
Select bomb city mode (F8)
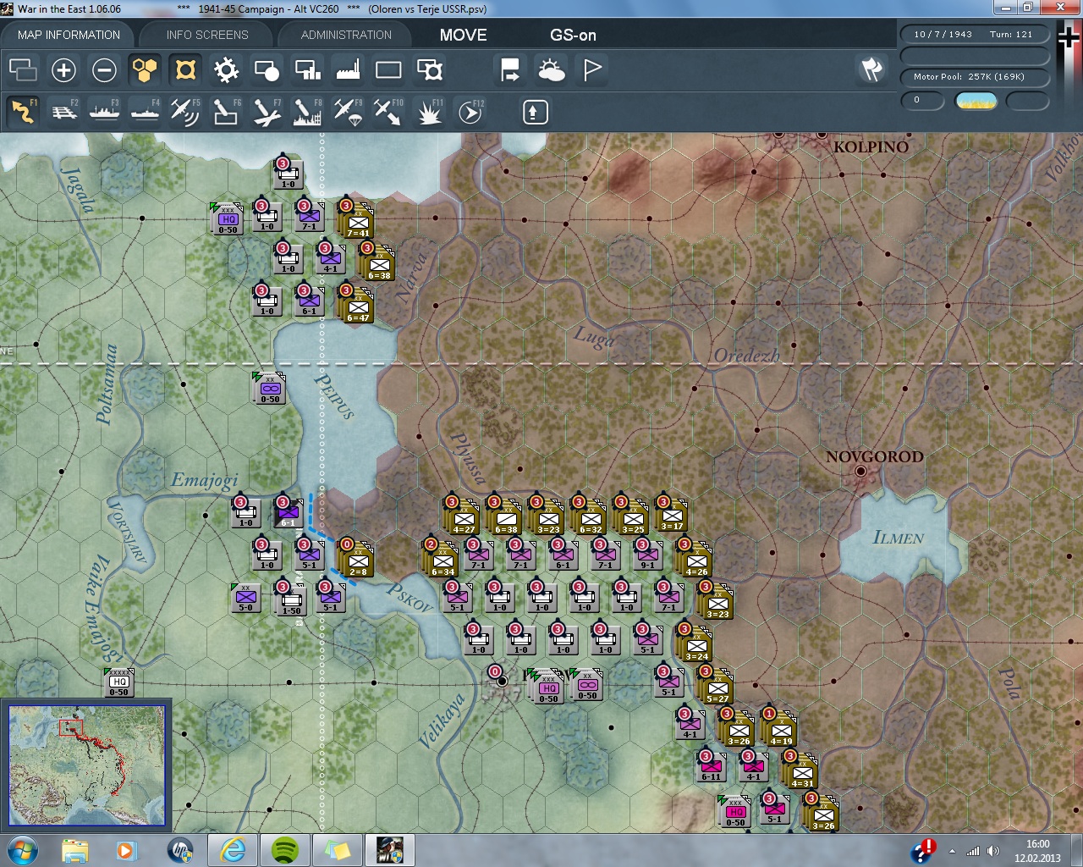pyautogui.click(x=307, y=112)
